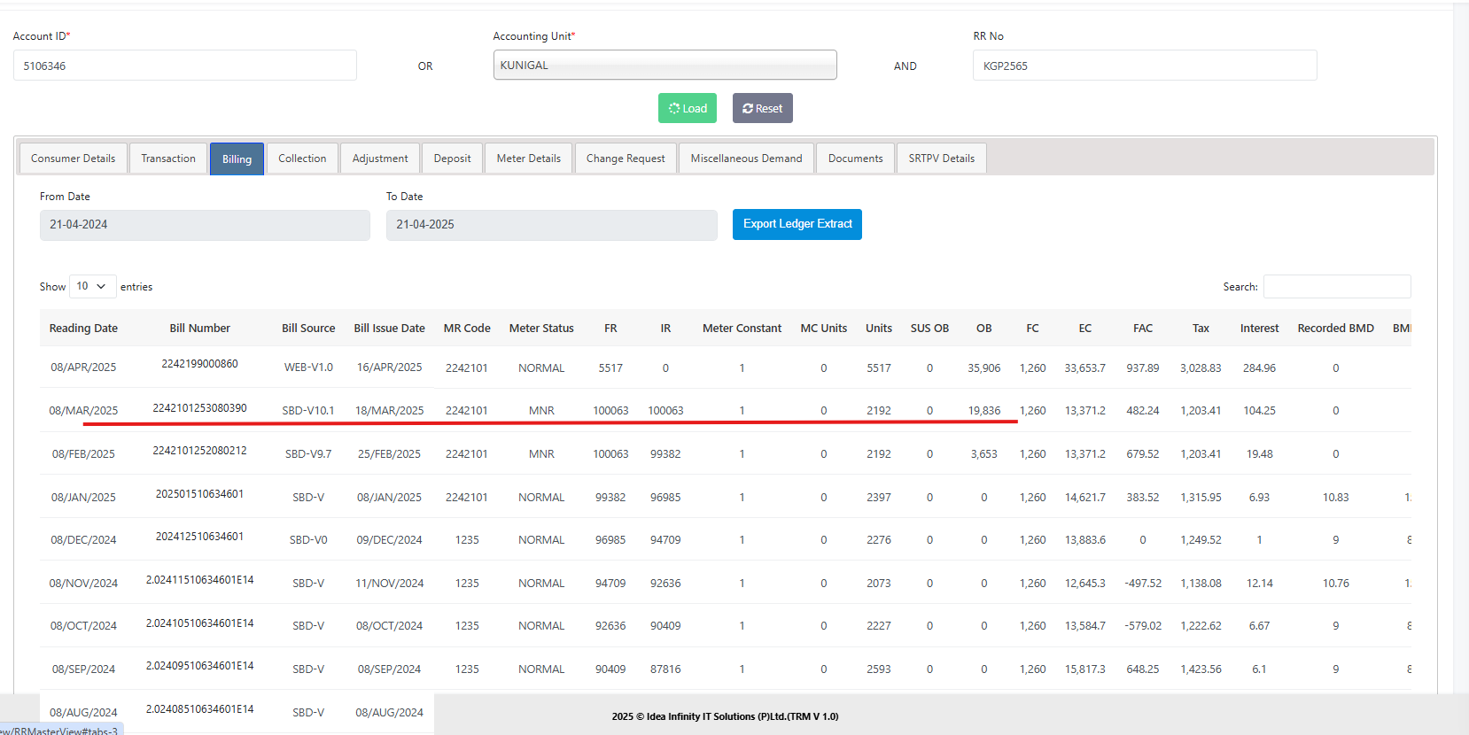This screenshot has width=1469, height=735.
Task: Click bill number 2242199000860
Action: pos(200,364)
